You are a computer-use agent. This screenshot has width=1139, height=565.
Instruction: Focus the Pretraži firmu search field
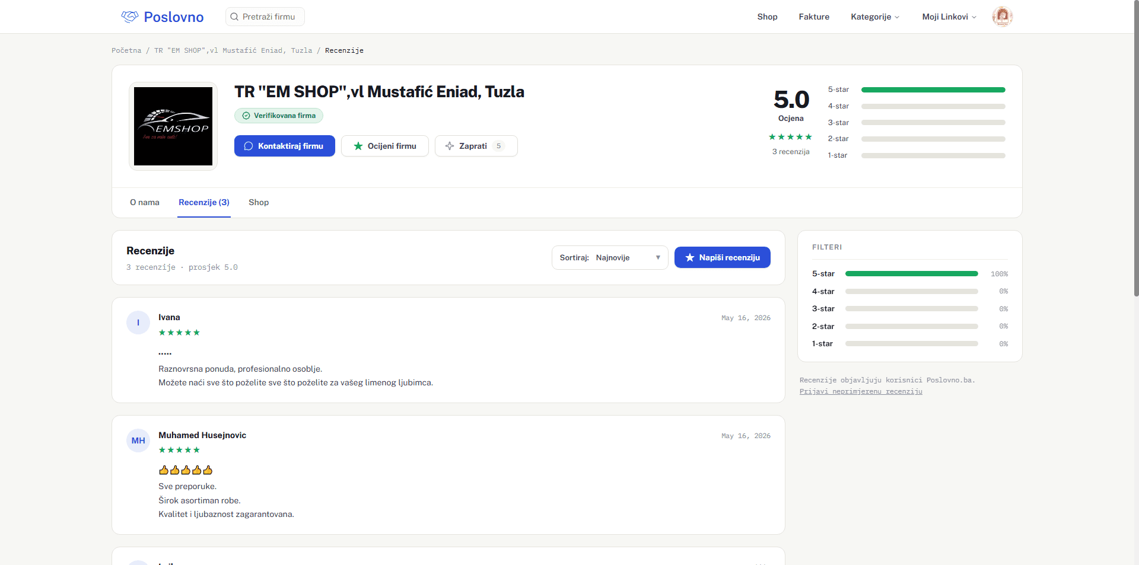(x=265, y=17)
